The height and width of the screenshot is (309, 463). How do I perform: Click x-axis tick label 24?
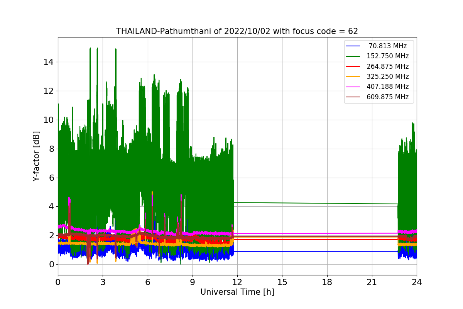pyautogui.click(x=417, y=282)
